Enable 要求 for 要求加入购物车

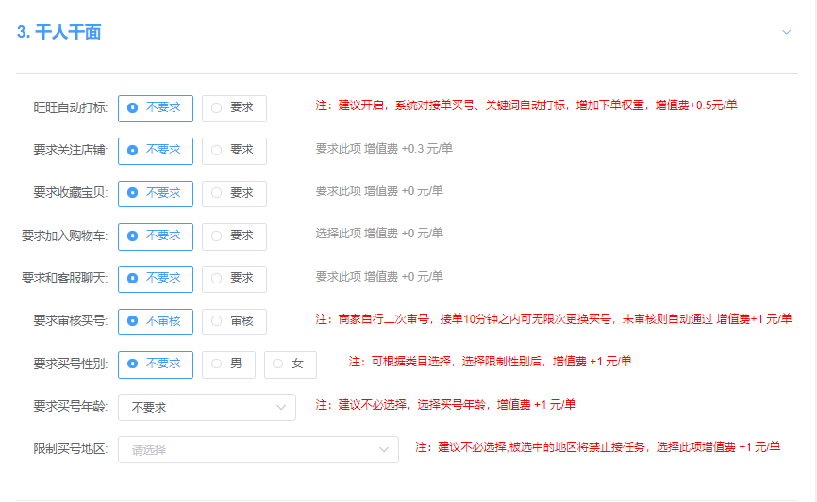coord(234,235)
